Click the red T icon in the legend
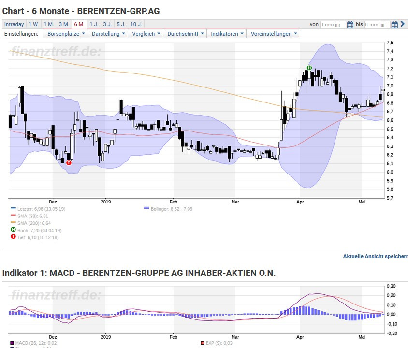This screenshot has height=348, width=408. point(13,237)
